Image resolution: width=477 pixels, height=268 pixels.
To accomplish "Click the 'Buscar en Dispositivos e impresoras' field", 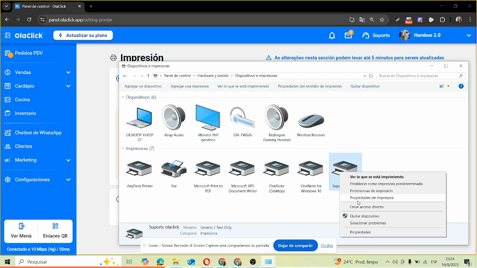I will pyautogui.click(x=421, y=76).
